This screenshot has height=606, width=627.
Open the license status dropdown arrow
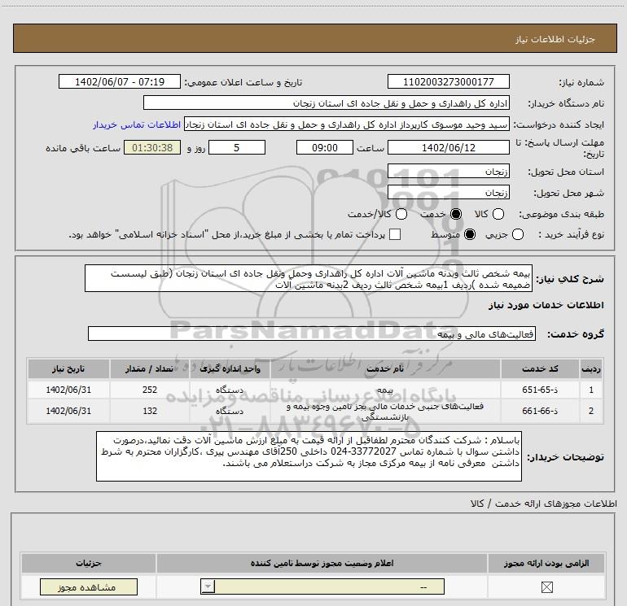pos(208,586)
